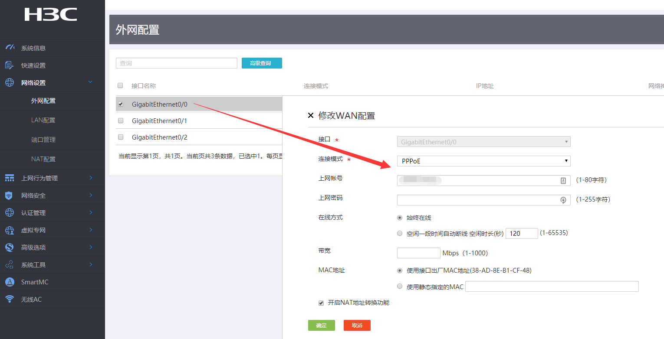Cancel with the red 取消 button

tap(357, 326)
